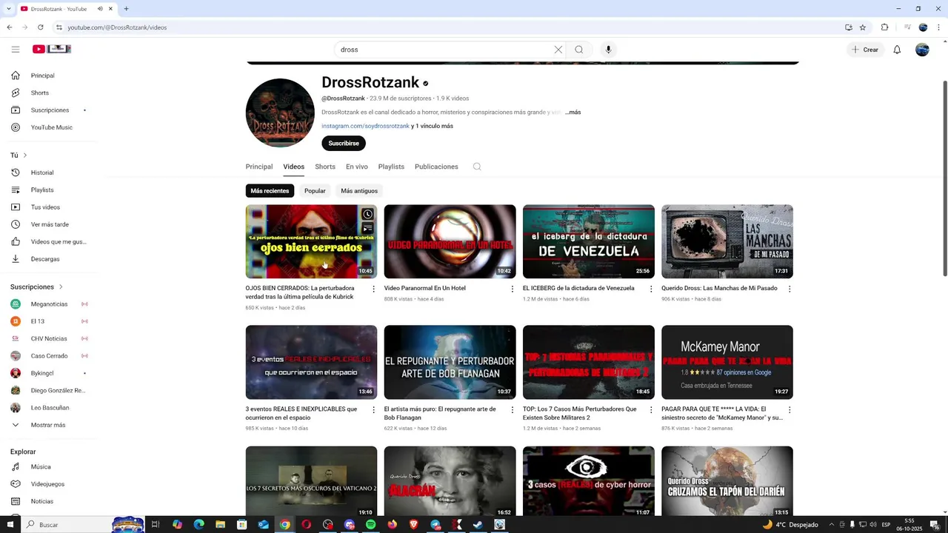Open Suscripciones in the left sidebar

pos(51,110)
